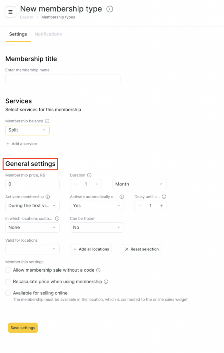Image resolution: width=224 pixels, height=353 pixels.
Task: Open the hamburger menu button
Action: [10, 12]
